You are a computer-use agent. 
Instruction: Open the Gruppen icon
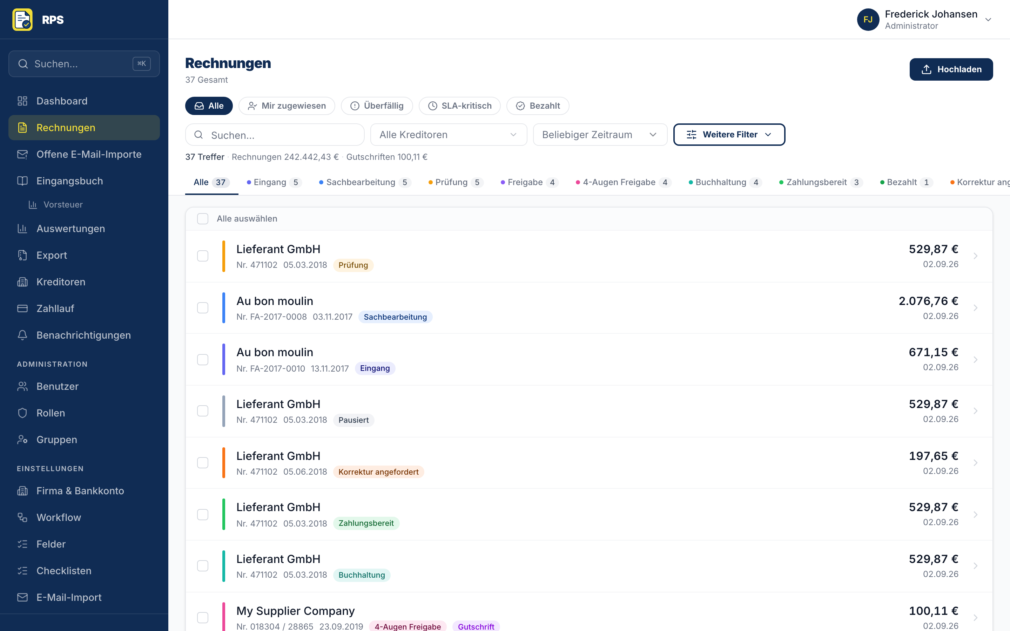point(22,440)
